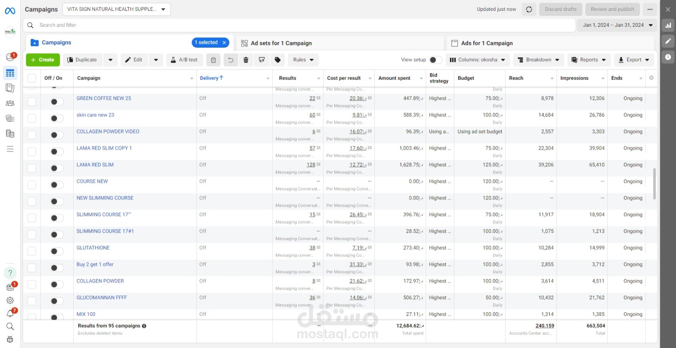The width and height of the screenshot is (676, 348).
Task: Open Account overview gauge icon in sidebar
Action: pos(10,57)
